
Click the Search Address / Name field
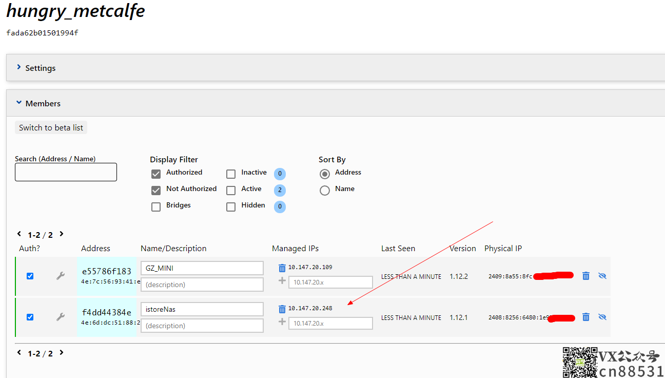(66, 172)
